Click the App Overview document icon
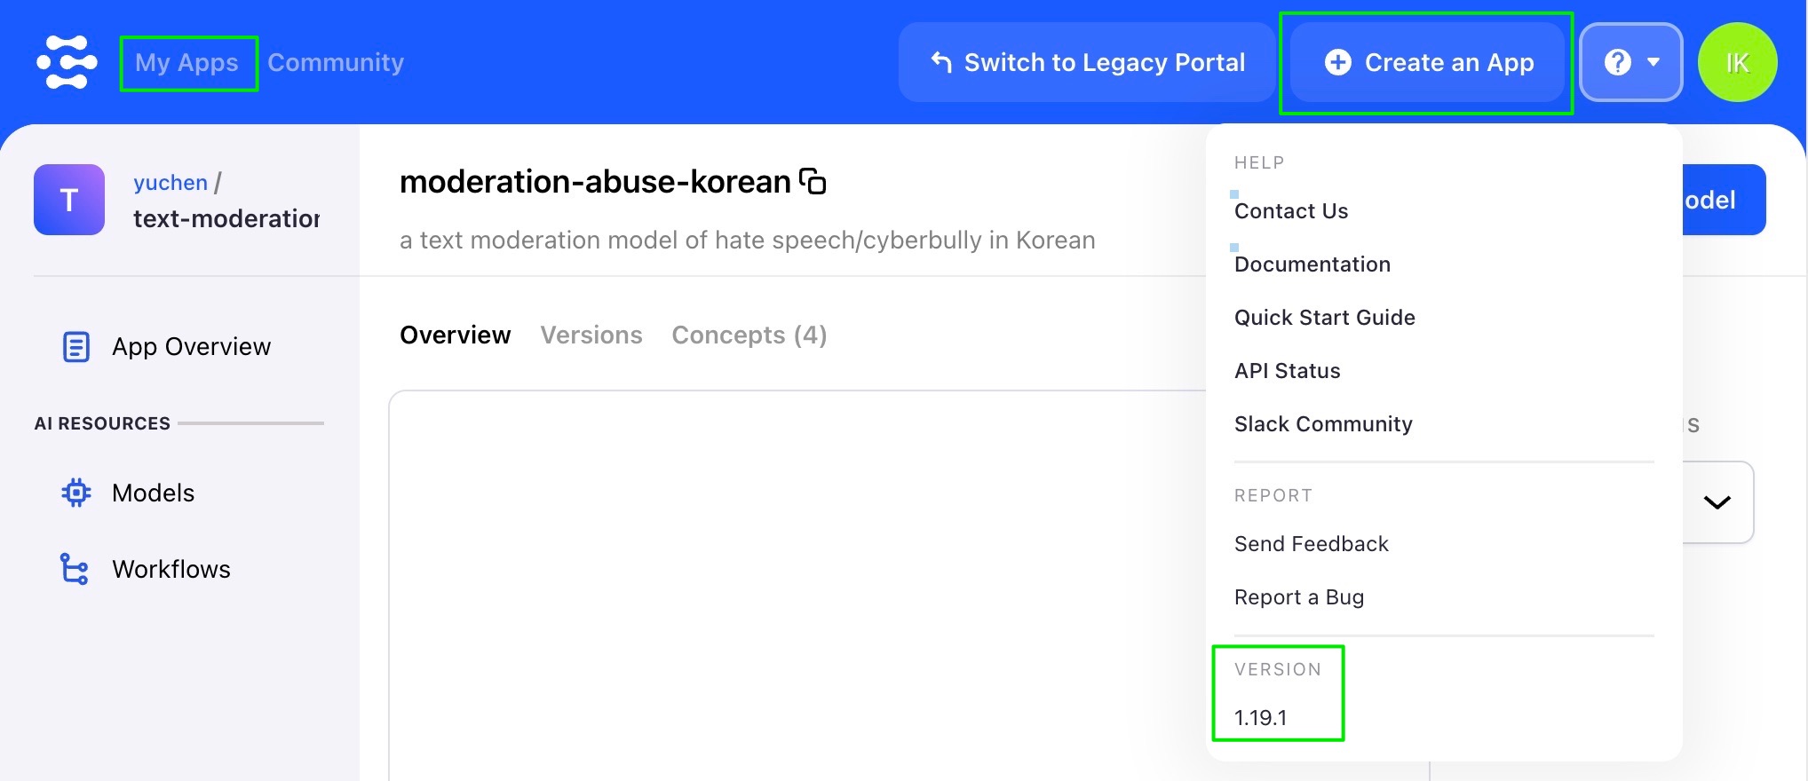The width and height of the screenshot is (1808, 781). point(76,347)
